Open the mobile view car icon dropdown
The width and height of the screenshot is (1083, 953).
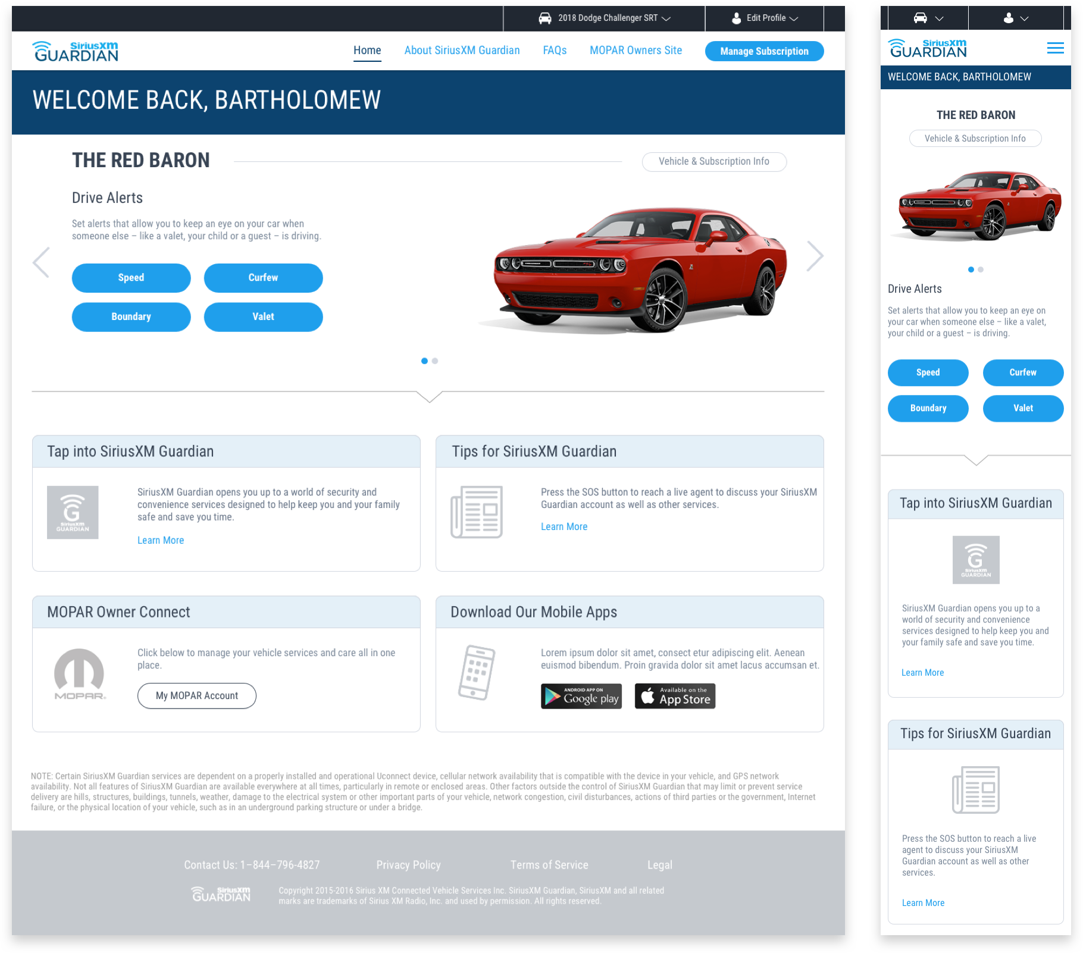[x=928, y=18]
